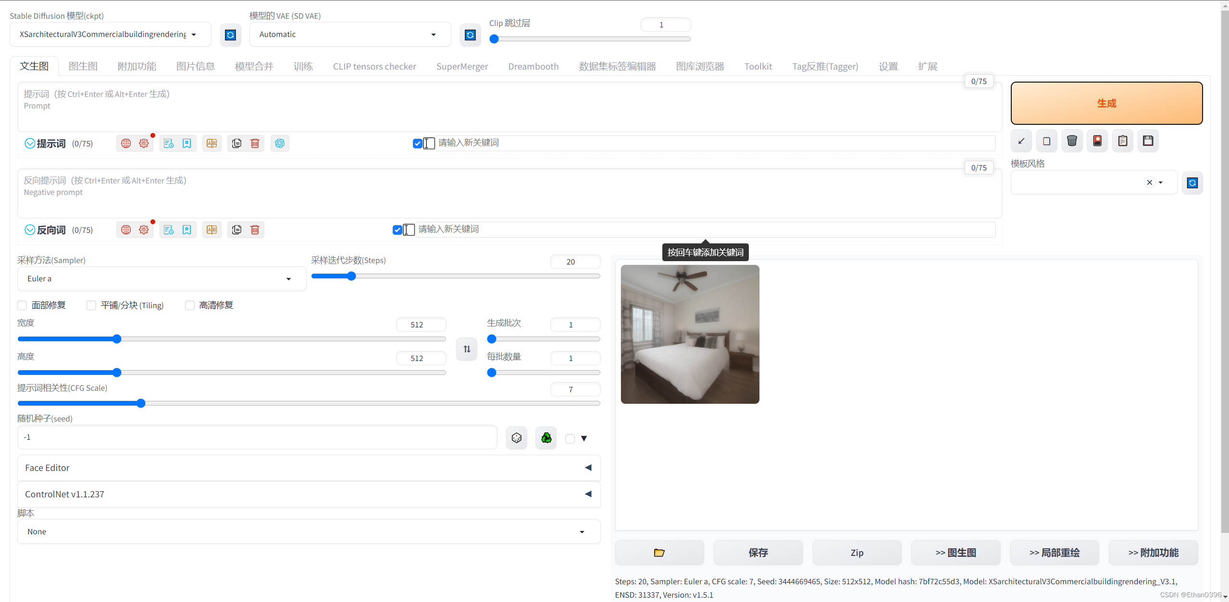Send image to >> 附加功能
The height and width of the screenshot is (602, 1229).
(1153, 553)
